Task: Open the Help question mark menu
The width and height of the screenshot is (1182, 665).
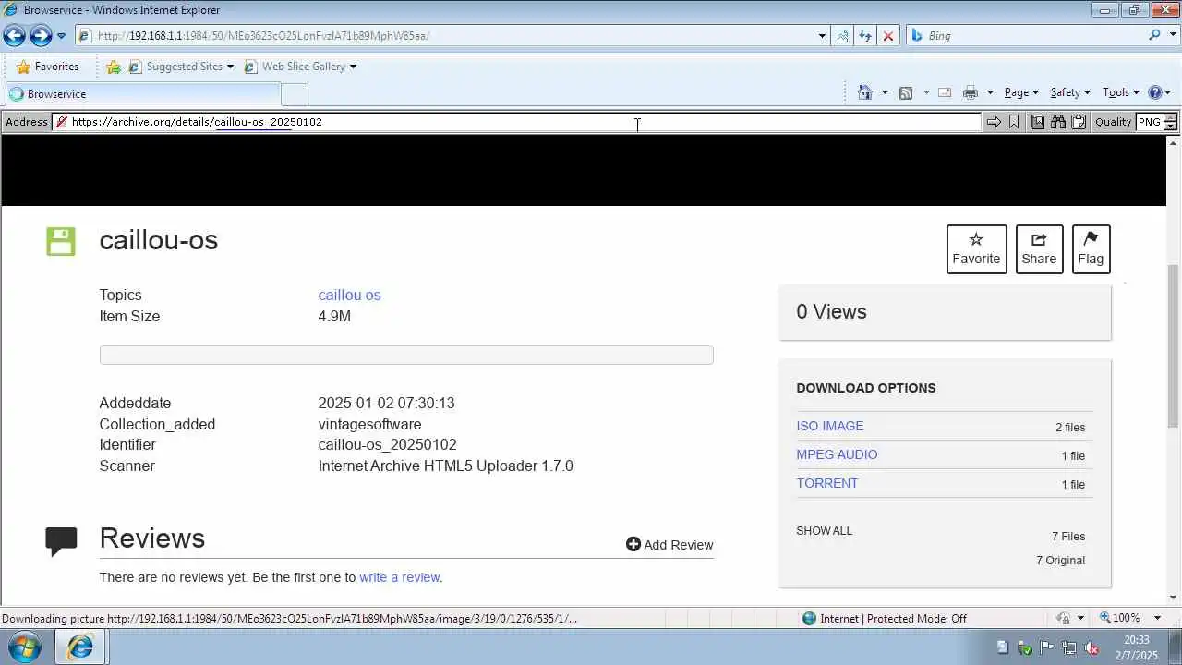Action: point(1159,92)
